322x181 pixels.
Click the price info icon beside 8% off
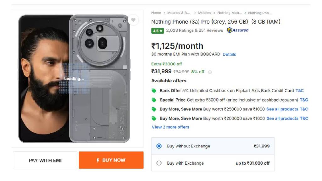click(210, 72)
